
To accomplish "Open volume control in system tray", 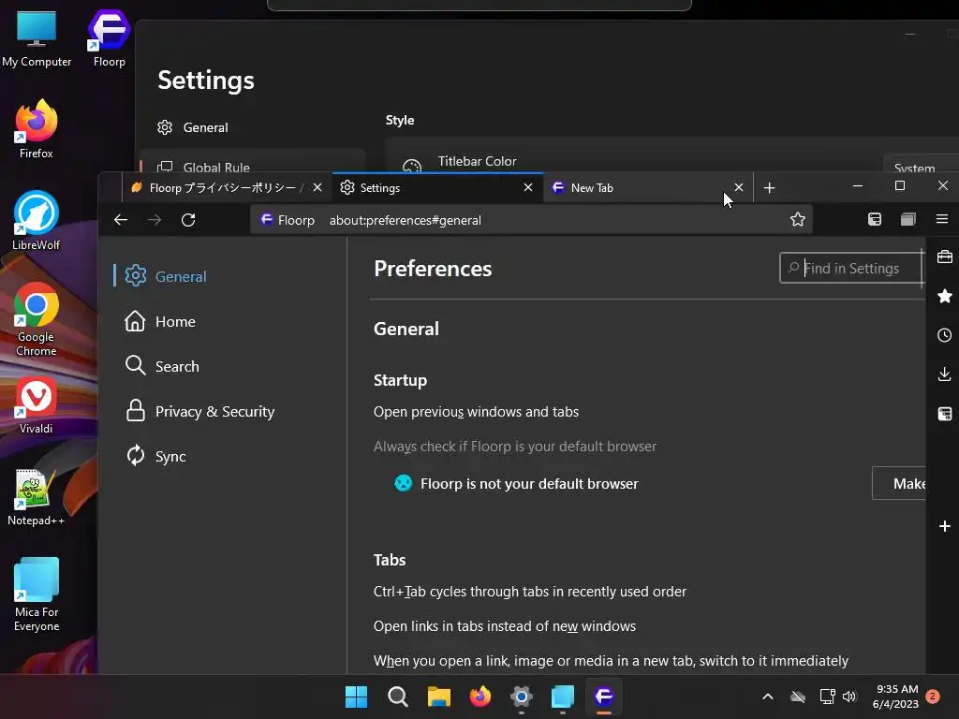I will [849, 697].
